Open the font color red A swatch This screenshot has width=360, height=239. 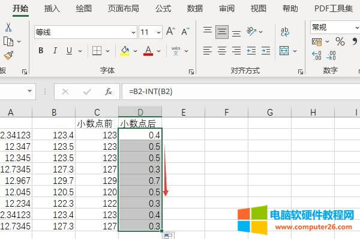pos(148,51)
